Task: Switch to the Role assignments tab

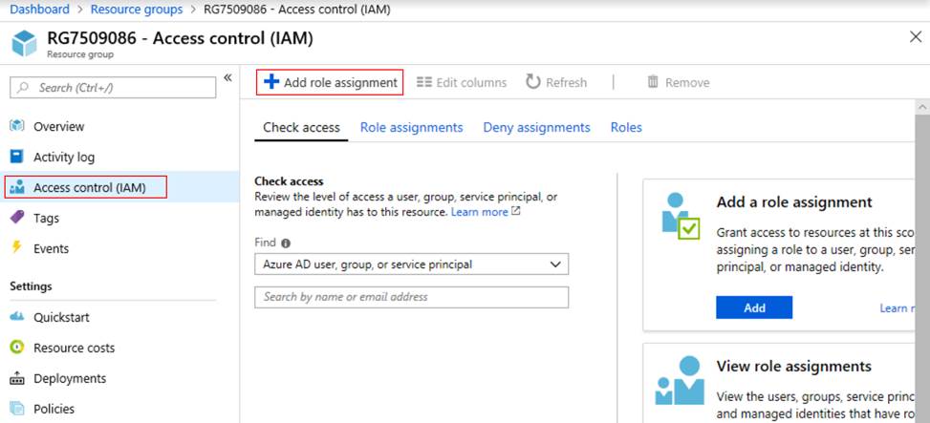Action: [x=411, y=127]
